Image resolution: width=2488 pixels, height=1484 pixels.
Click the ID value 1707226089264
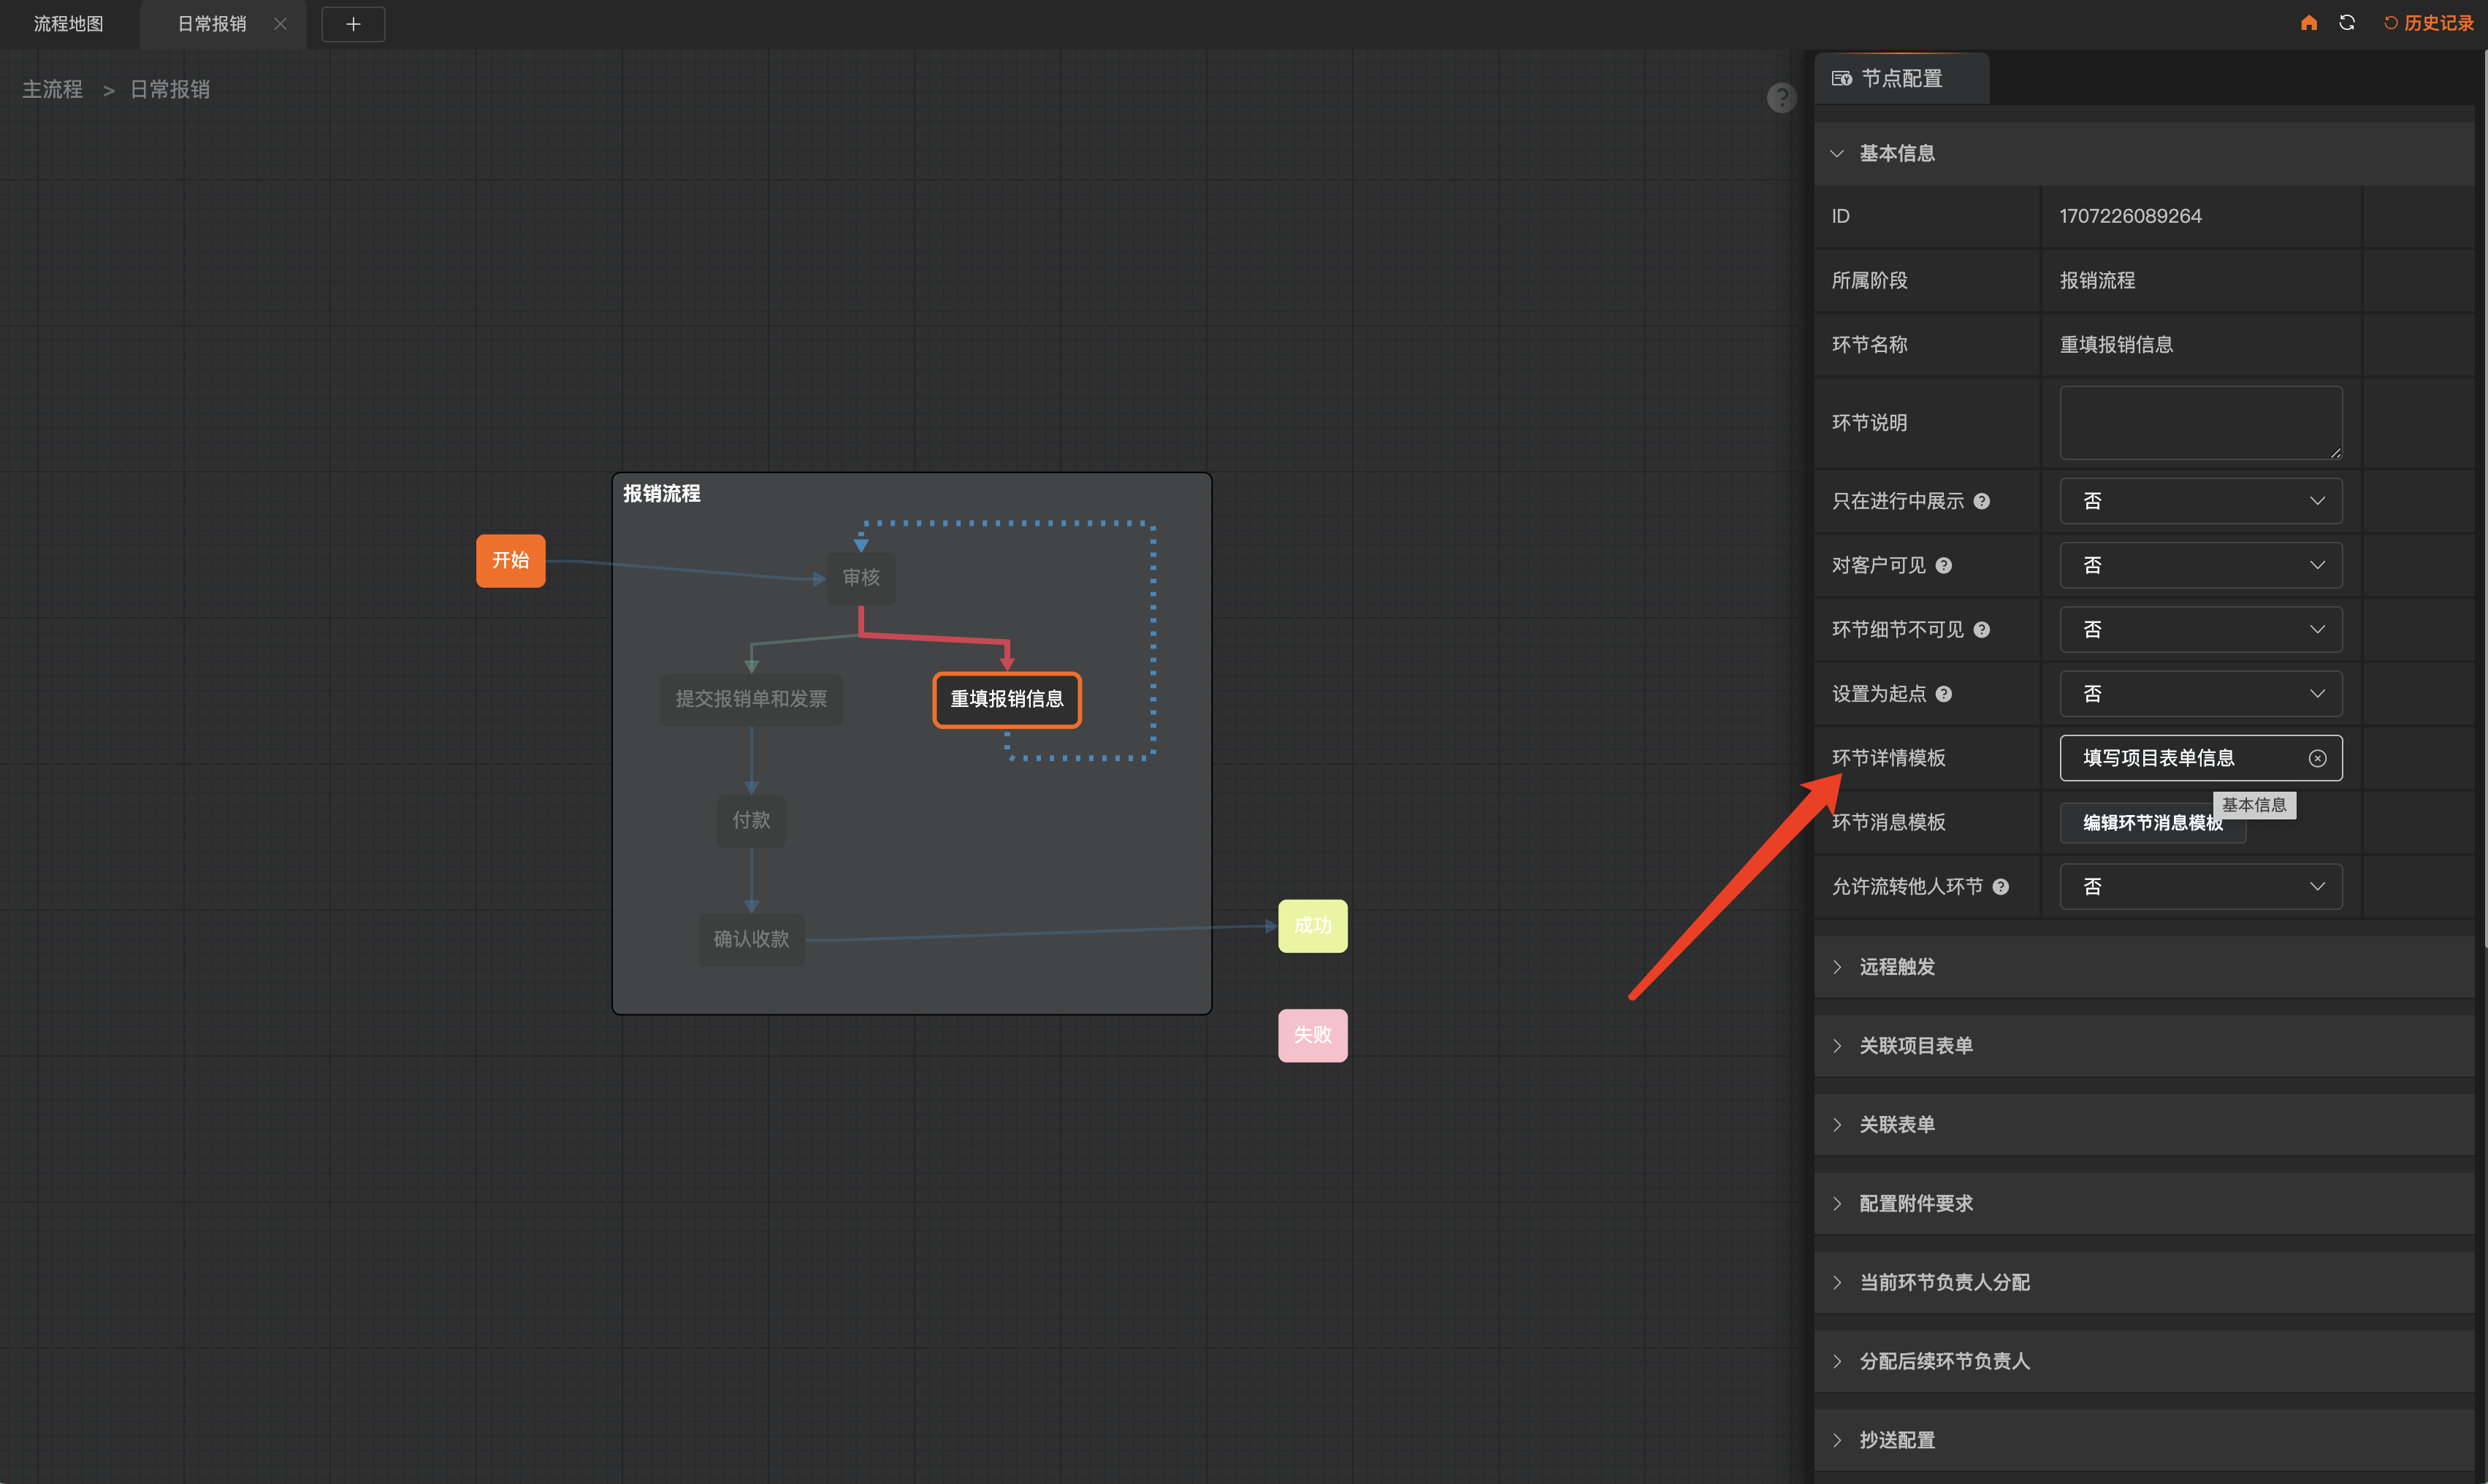click(x=2130, y=216)
